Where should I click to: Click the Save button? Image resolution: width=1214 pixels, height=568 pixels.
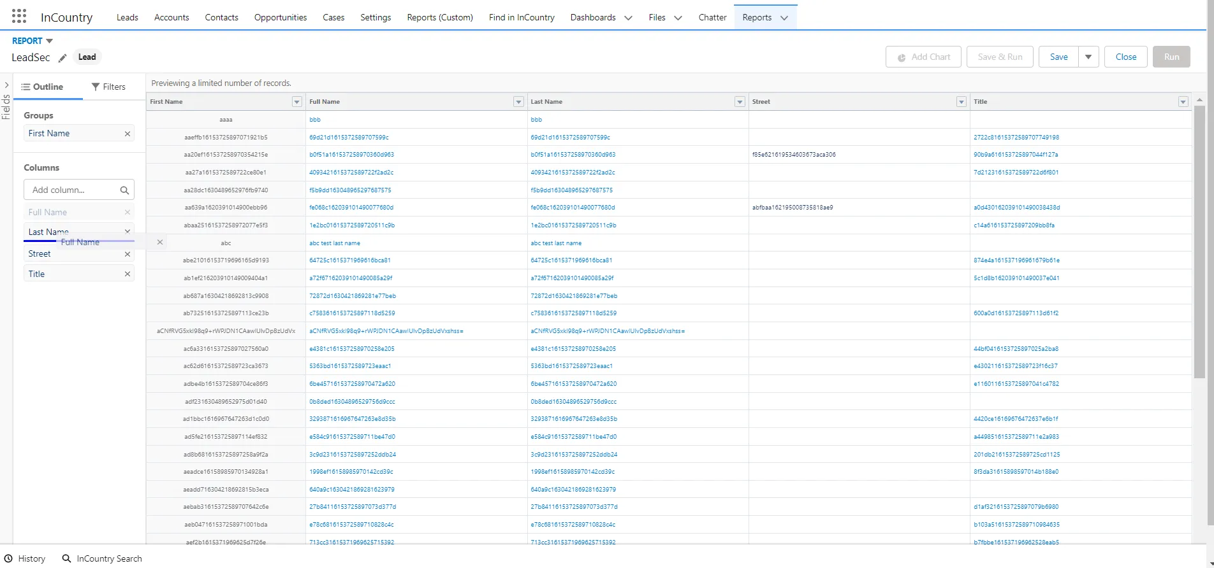tap(1058, 57)
